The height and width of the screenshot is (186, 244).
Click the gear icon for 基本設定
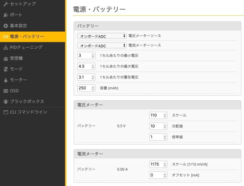pos(5,26)
